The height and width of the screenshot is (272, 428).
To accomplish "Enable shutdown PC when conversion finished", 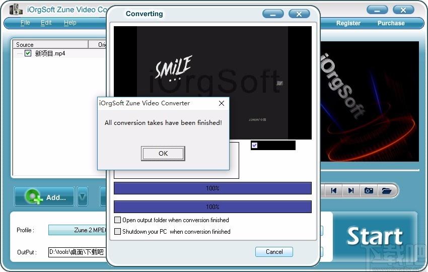I will point(117,232).
